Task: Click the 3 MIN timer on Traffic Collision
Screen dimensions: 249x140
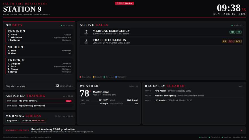Action: click(x=86, y=41)
